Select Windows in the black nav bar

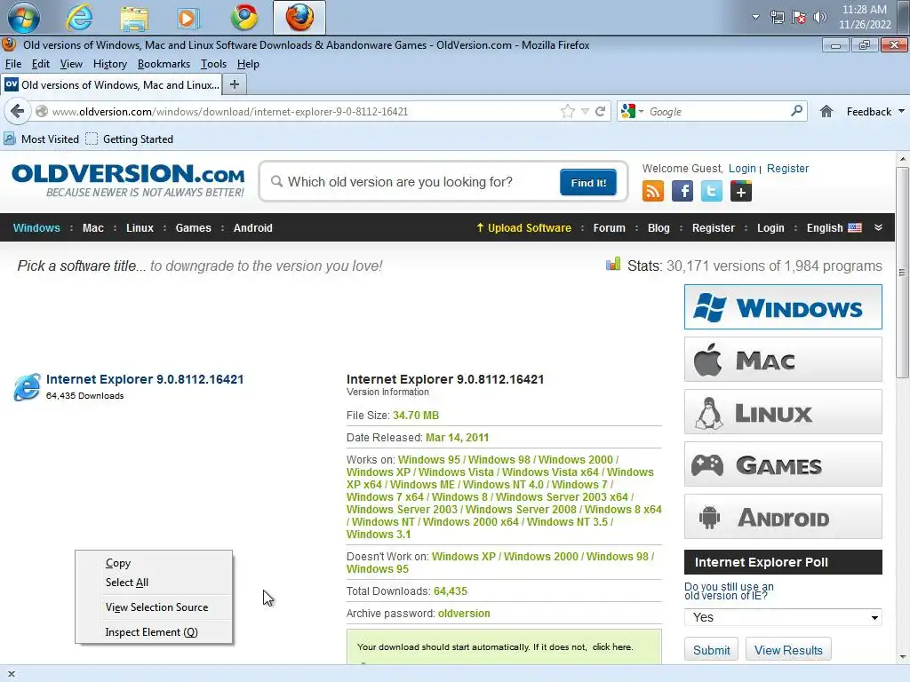coord(36,228)
